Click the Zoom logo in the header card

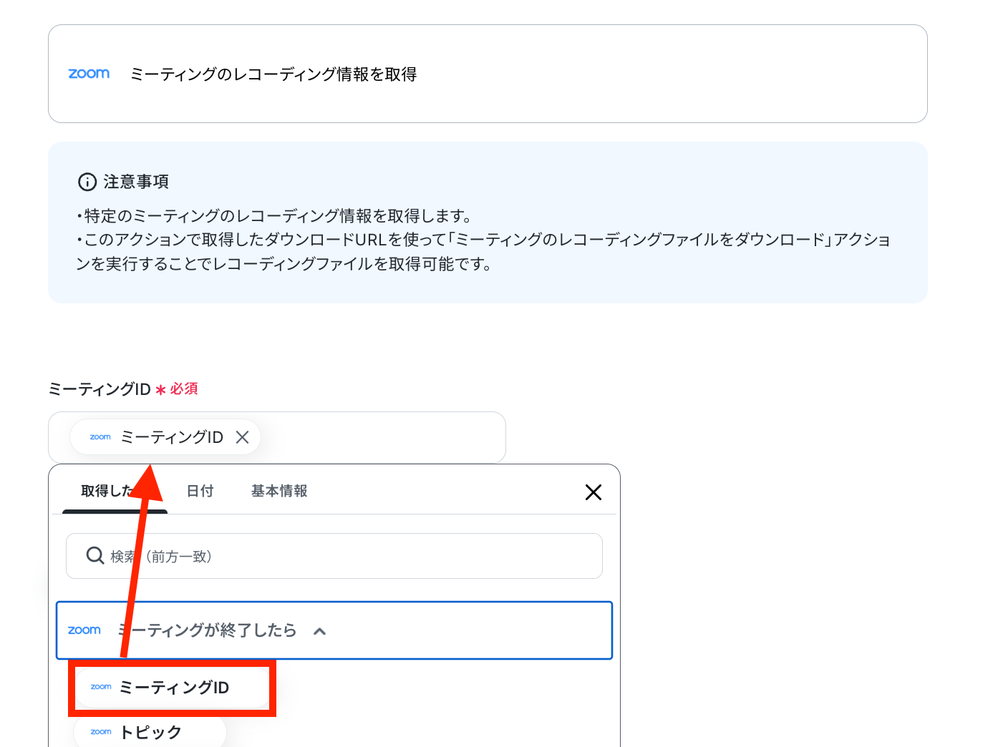point(89,74)
